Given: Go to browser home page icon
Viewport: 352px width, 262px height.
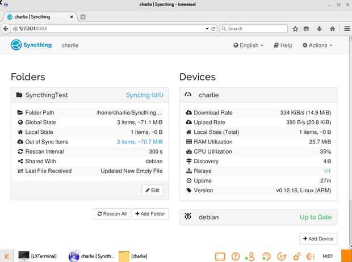Looking at the screenshot, I should pos(333,29).
